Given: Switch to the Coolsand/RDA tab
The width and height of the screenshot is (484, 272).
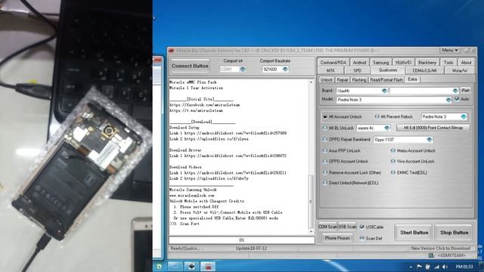Looking at the screenshot, I should coord(333,62).
